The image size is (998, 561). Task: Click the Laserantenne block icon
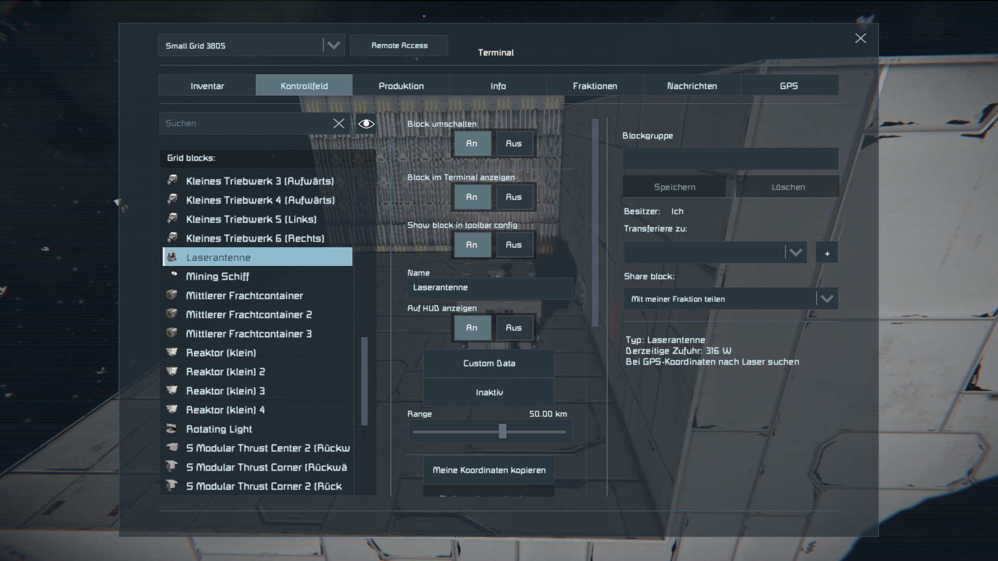pos(172,257)
